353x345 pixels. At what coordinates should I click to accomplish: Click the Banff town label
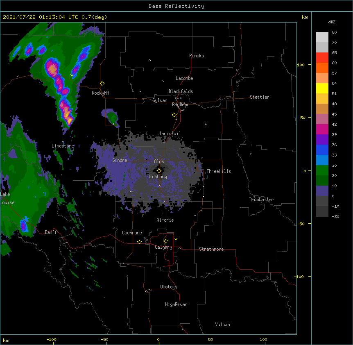[x=51, y=232]
